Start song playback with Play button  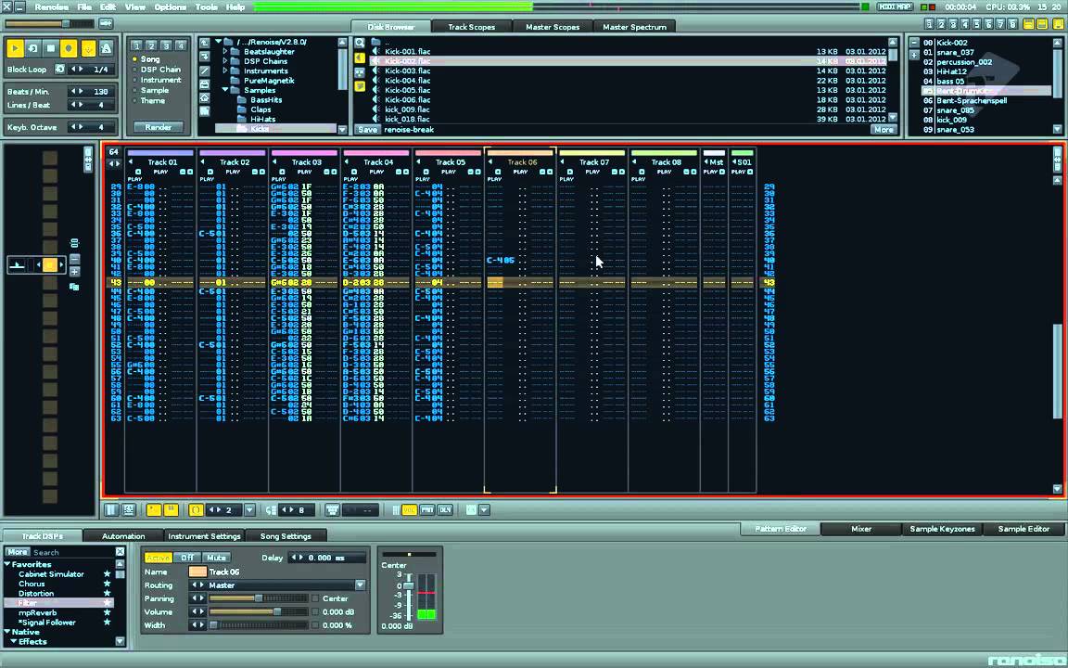tap(14, 49)
